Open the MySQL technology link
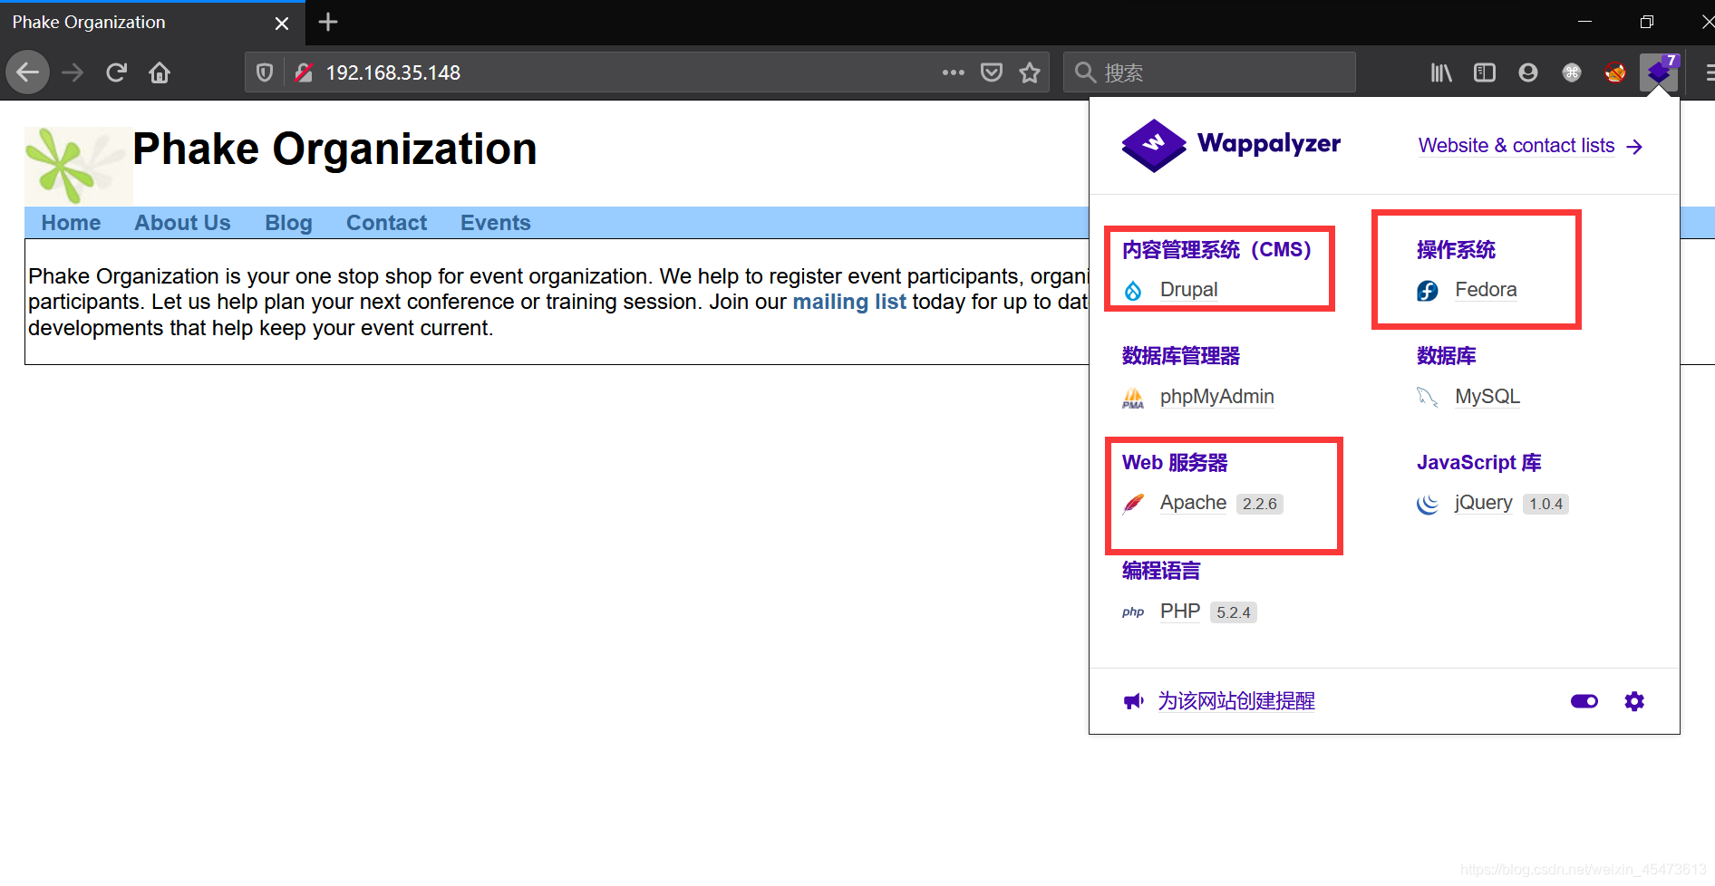 1487,397
